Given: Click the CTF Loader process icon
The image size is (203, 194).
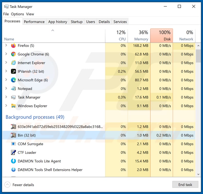Looking at the screenshot, I should pos(13,152).
